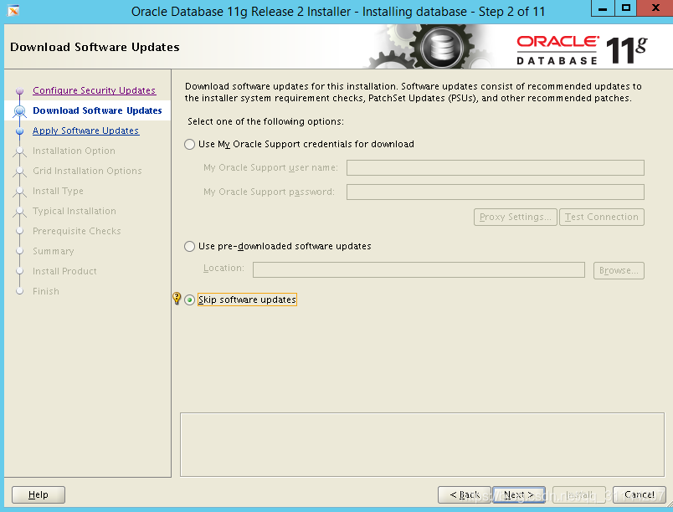This screenshot has height=512, width=673.
Task: Go back with the Back button
Action: point(465,494)
